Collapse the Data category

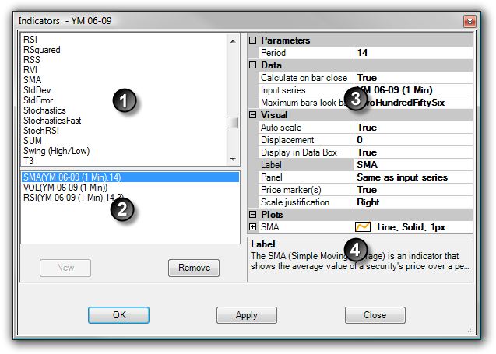tap(252, 65)
